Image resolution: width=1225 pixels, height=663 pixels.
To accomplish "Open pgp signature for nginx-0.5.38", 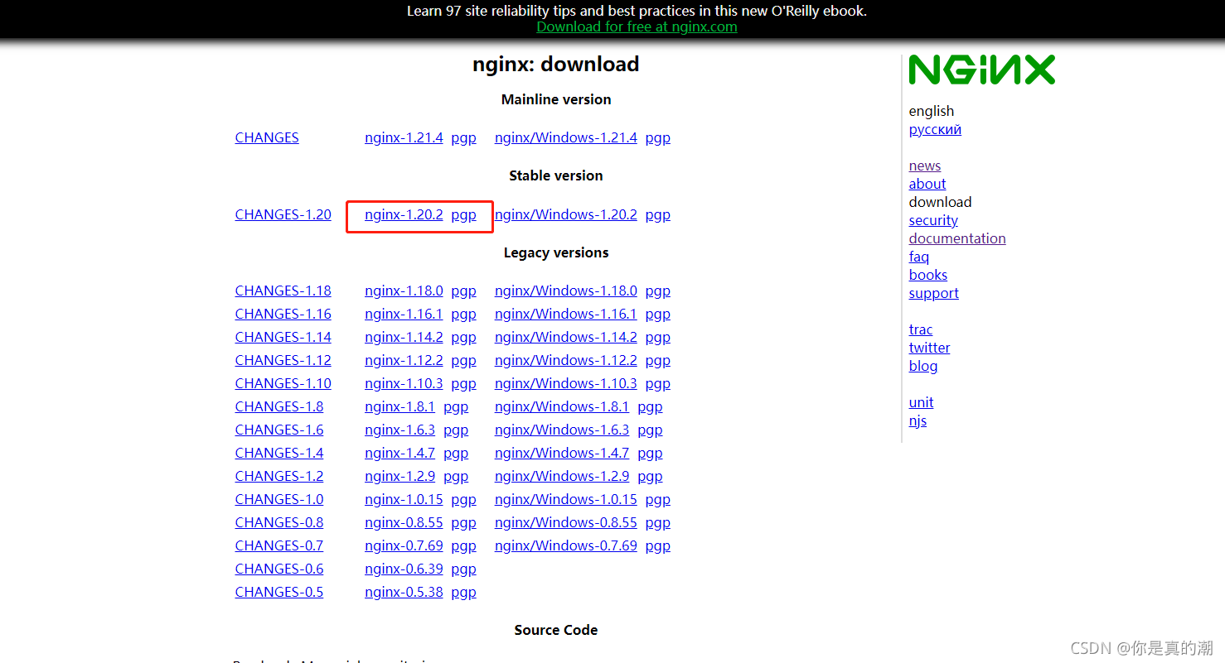I will (x=463, y=592).
